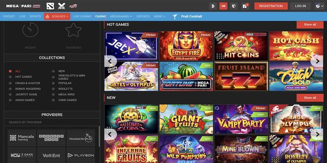Select the All collection radio

[10, 71]
